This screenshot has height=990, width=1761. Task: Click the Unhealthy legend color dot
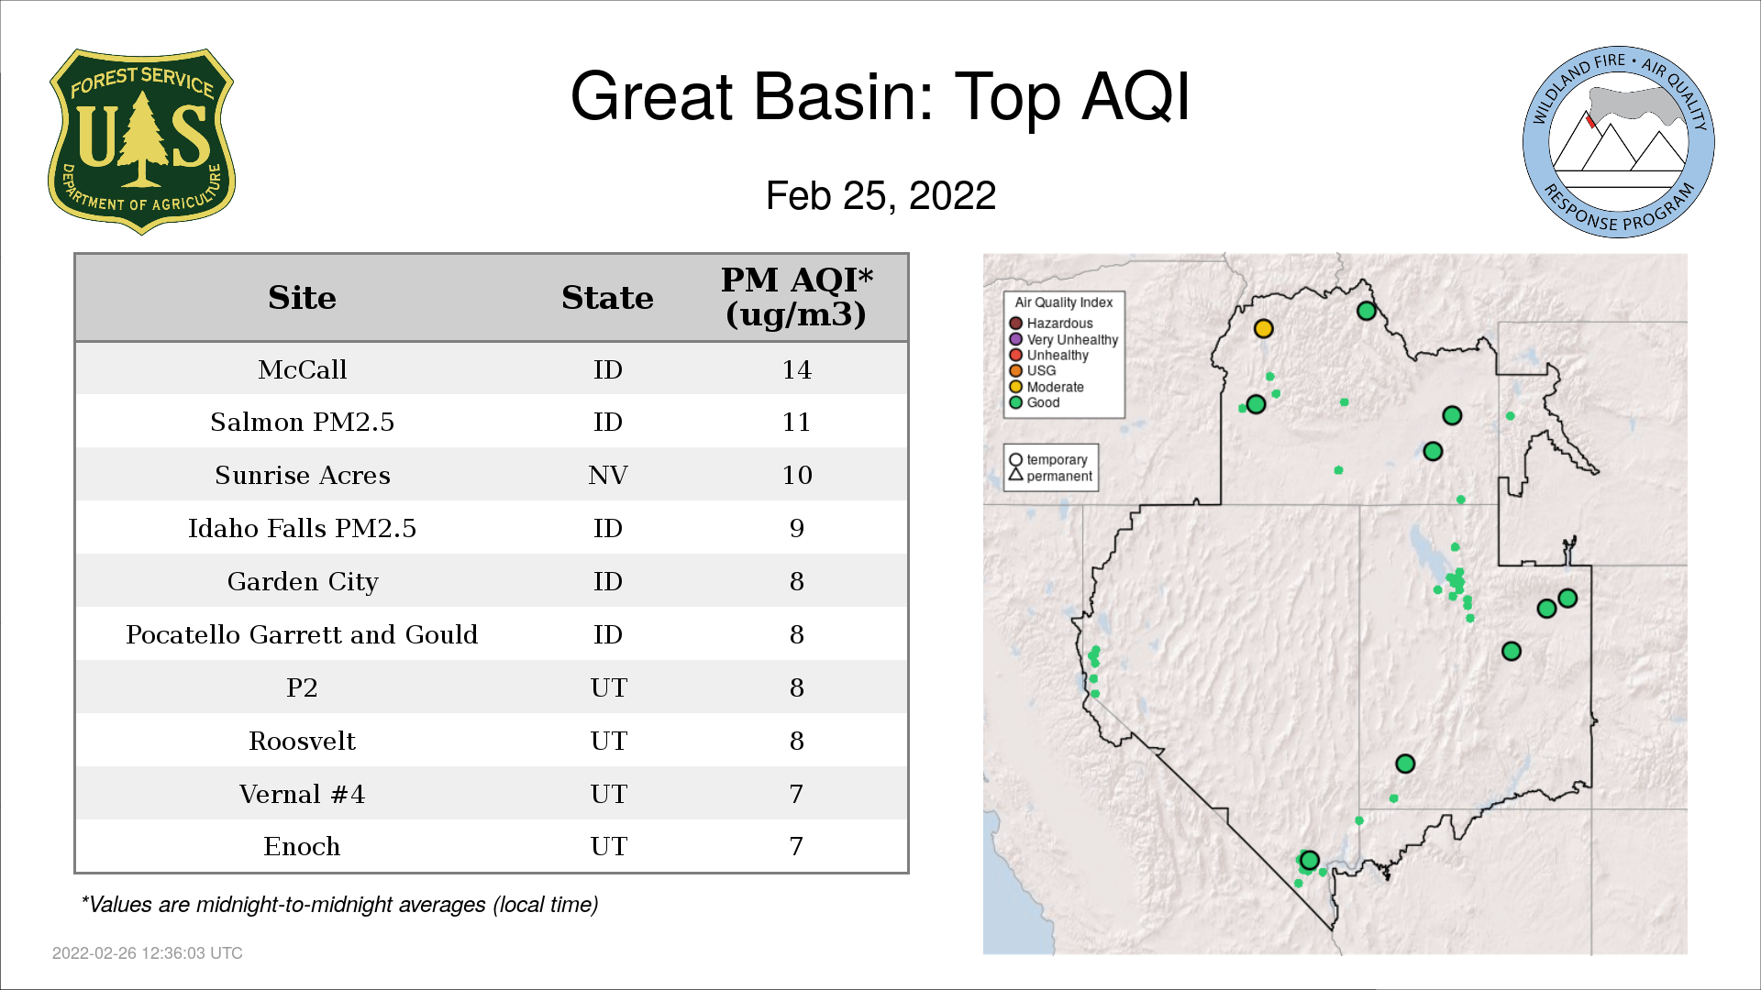[1015, 355]
